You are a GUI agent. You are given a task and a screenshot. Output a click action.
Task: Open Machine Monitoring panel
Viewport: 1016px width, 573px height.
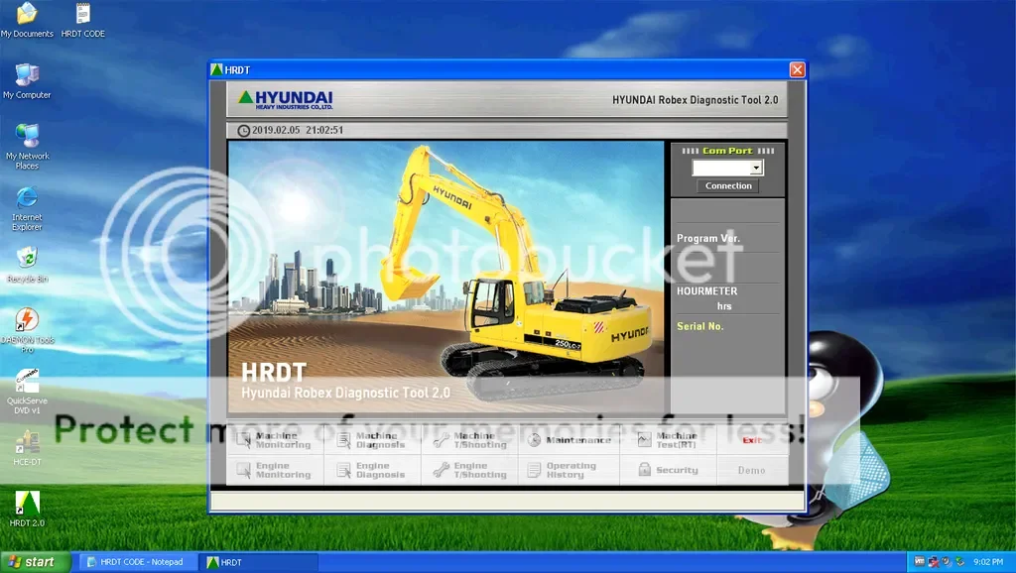point(275,440)
